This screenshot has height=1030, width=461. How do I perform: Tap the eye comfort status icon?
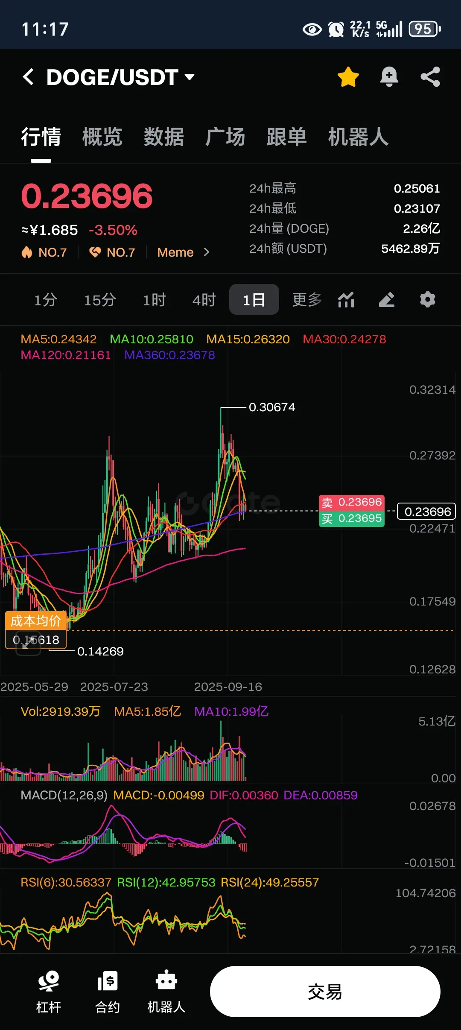(x=312, y=29)
